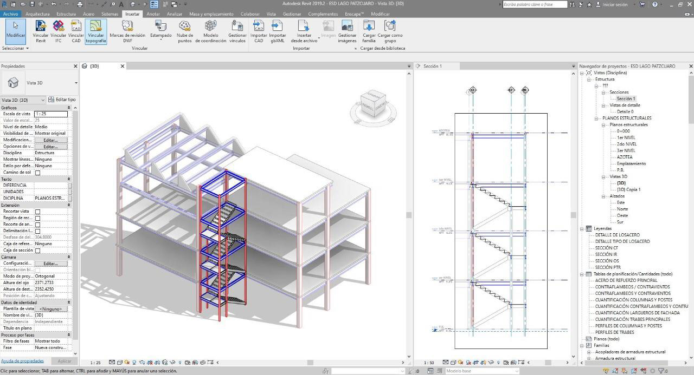Open Ayuda de propiedades link

22,361
